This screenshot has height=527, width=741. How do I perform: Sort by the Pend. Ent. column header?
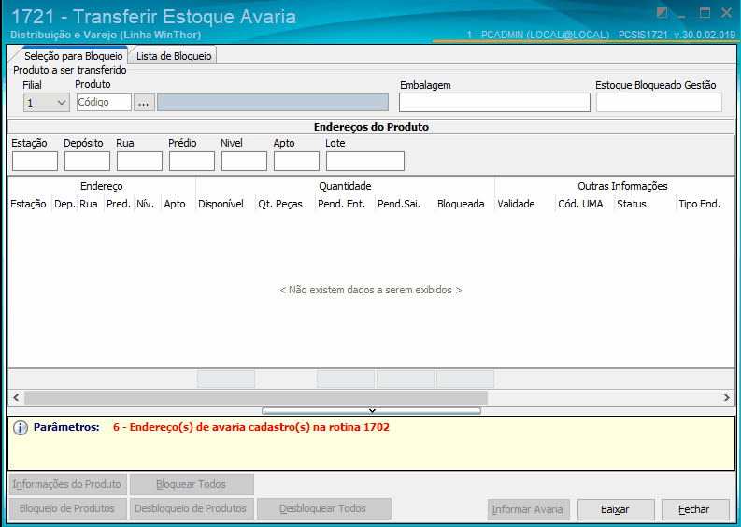[345, 204]
